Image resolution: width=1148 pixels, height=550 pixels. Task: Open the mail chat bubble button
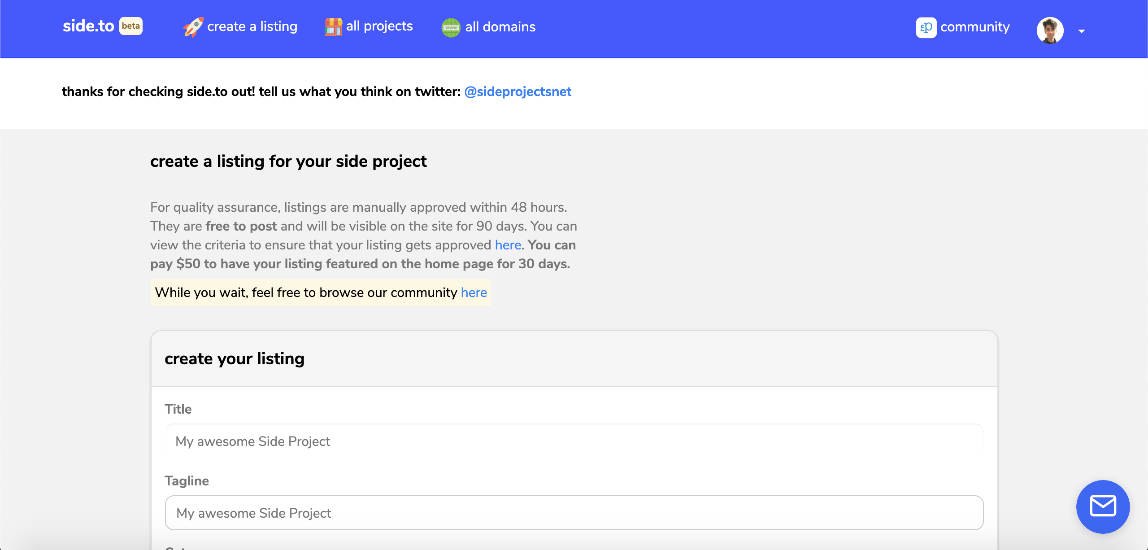pyautogui.click(x=1103, y=506)
